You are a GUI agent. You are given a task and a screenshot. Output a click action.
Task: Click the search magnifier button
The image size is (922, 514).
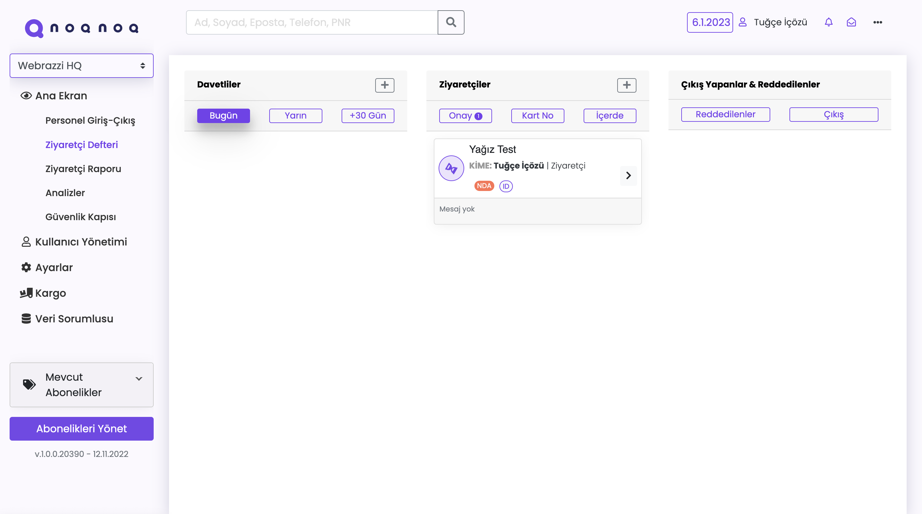point(451,22)
